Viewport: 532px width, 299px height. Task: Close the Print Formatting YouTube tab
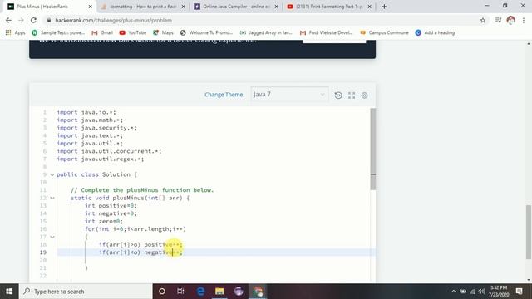tap(369, 7)
